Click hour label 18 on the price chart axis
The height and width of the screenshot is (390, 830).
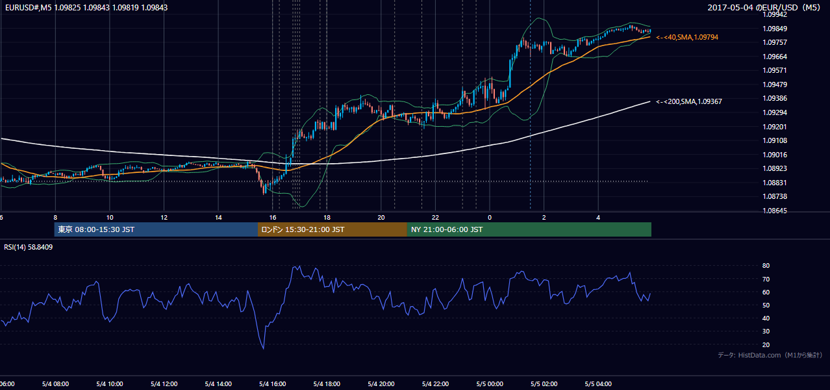click(327, 217)
